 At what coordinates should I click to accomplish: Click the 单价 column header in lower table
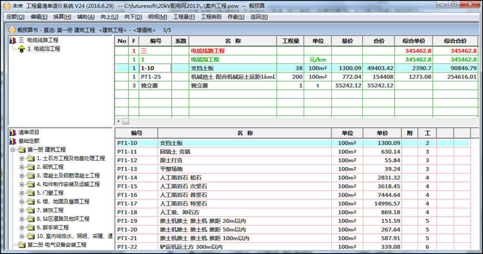pyautogui.click(x=382, y=133)
